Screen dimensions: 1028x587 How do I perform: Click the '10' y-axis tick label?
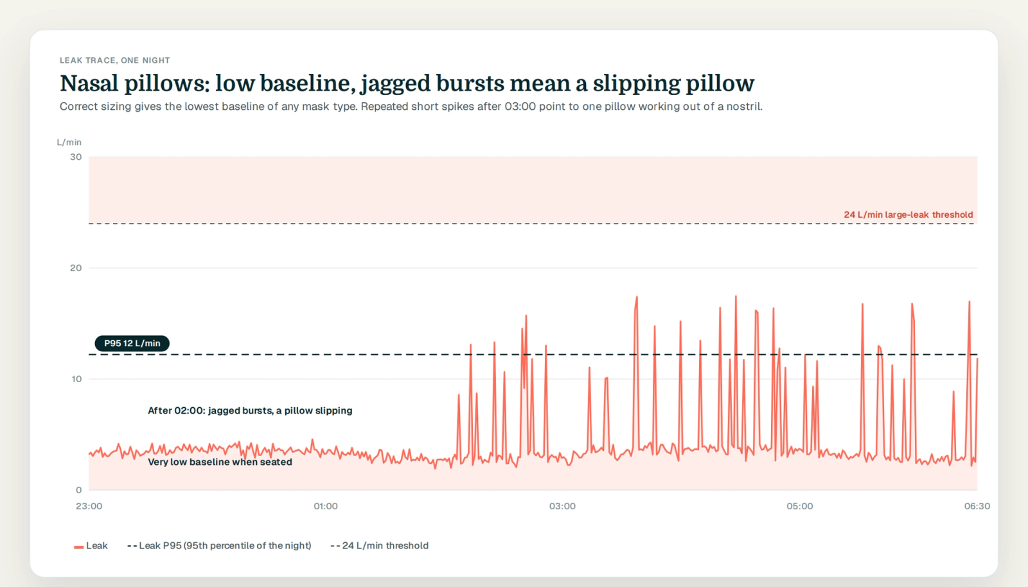[x=76, y=379]
